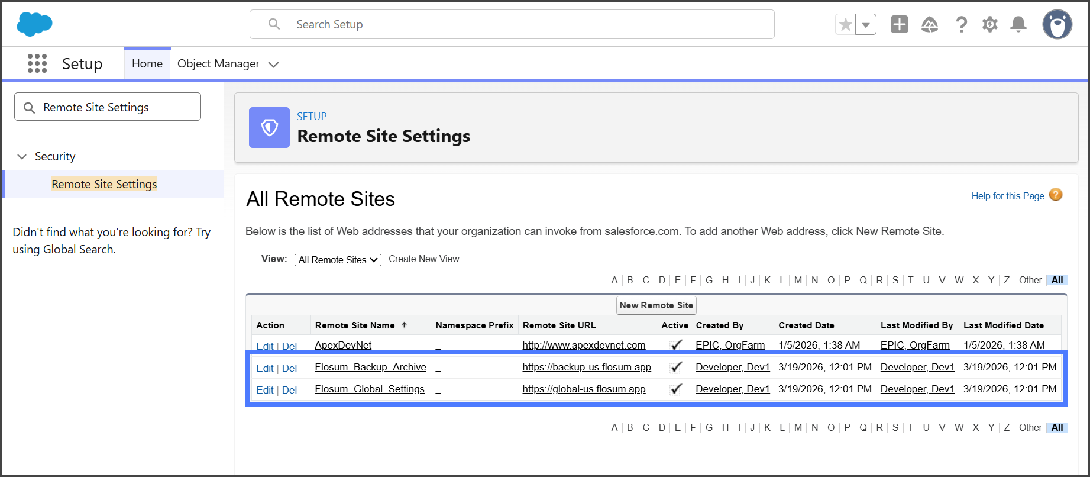Screen dimensions: 1090x477
Task: Select Remote Site Settings in sidebar
Action: pyautogui.click(x=104, y=184)
